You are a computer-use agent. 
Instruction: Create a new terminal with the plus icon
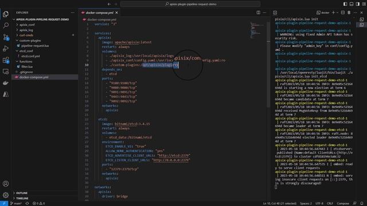point(333,13)
